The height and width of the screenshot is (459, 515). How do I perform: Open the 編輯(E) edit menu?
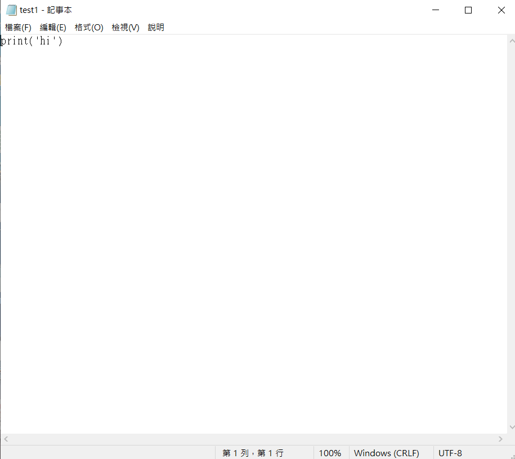(x=53, y=27)
